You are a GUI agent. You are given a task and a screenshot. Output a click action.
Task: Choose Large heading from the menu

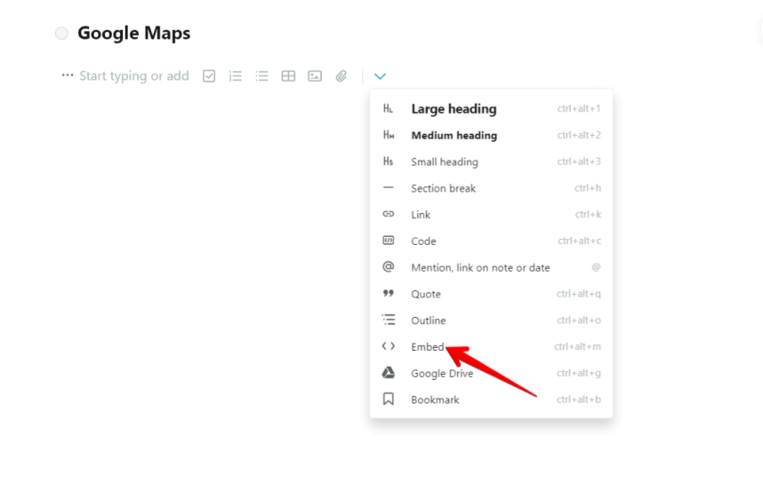[492, 109]
